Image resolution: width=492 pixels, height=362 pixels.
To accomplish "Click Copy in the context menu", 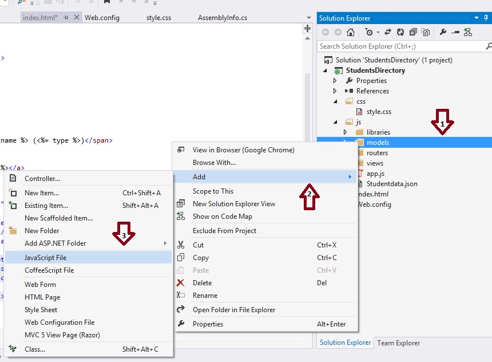I will pos(265,258).
